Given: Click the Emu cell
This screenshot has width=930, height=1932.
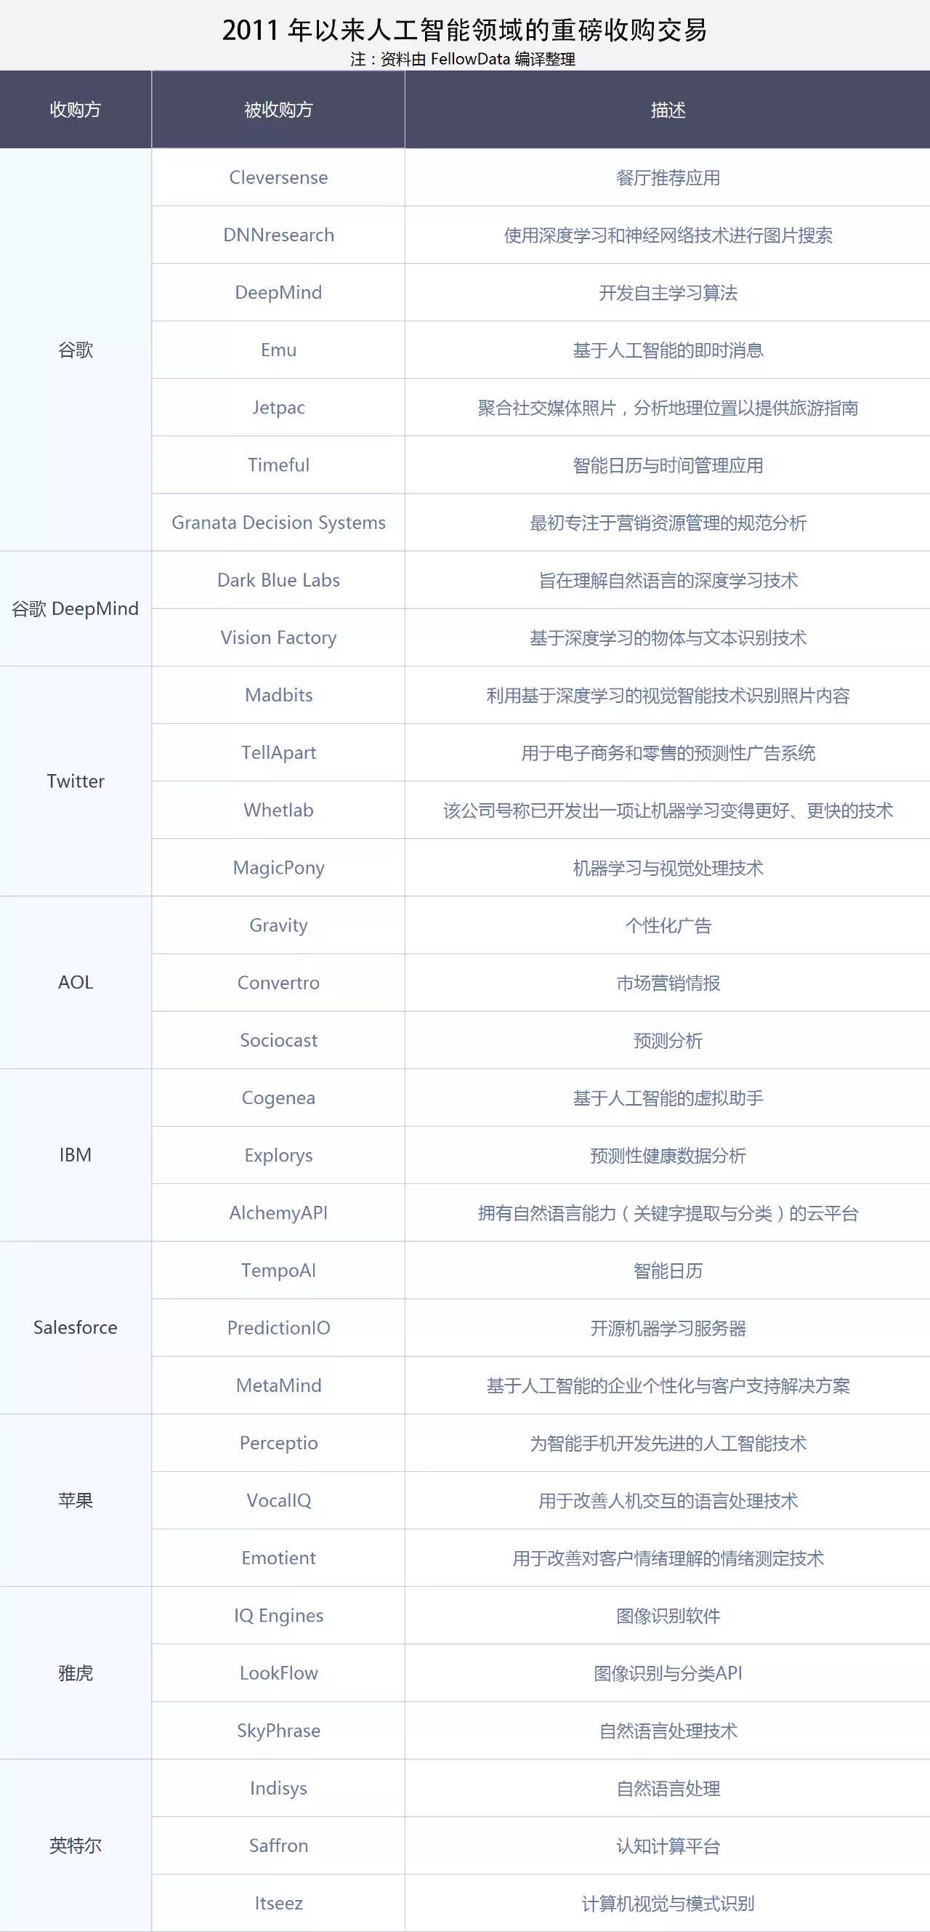Looking at the screenshot, I should click(x=278, y=350).
